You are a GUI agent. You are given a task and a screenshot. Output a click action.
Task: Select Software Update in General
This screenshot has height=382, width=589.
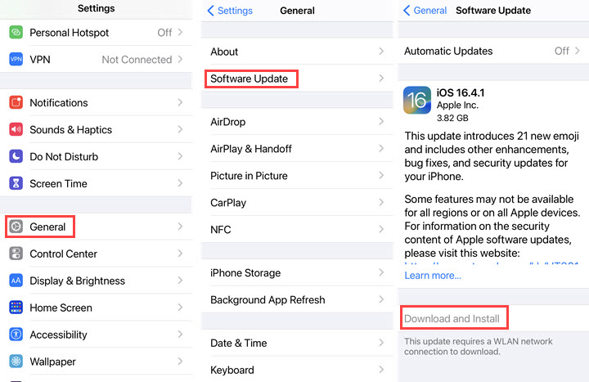297,79
